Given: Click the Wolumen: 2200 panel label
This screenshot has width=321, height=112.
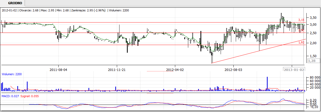Looking at the screenshot, I should pos(12,74).
